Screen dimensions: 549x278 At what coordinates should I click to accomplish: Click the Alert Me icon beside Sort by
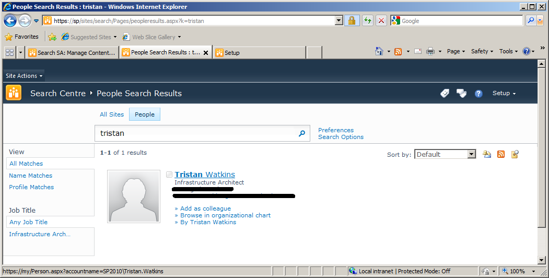click(487, 154)
